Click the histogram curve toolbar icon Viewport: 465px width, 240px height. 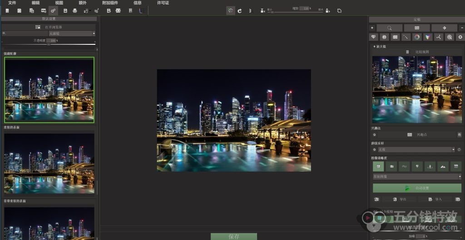[x=142, y=10]
